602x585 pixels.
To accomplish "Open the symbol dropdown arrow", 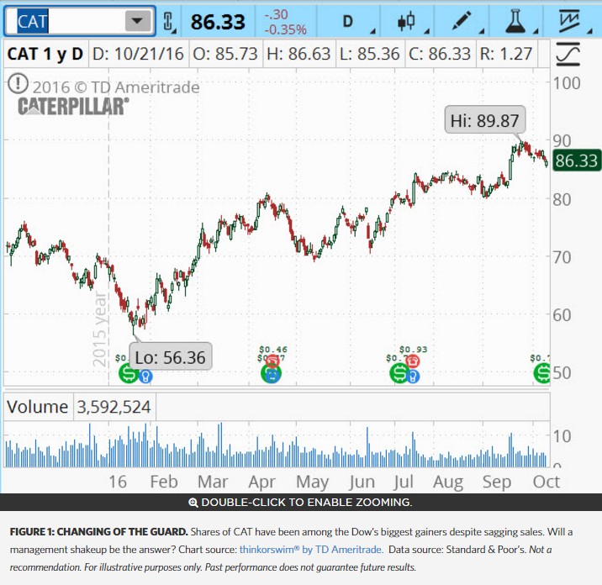I will click(138, 21).
